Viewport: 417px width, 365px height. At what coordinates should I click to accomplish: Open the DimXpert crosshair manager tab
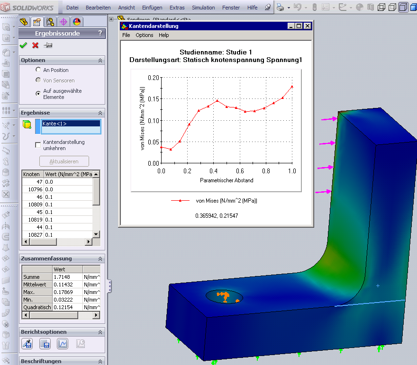coord(63,22)
